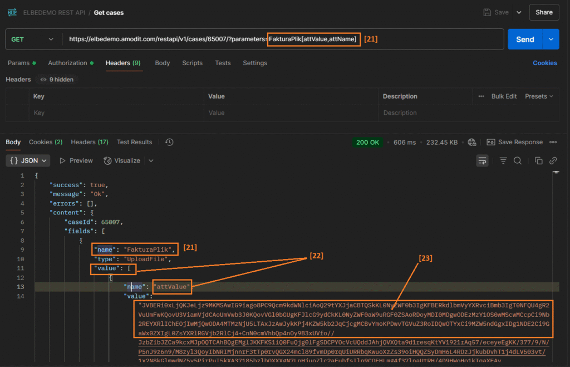Open the request Settings tab
This screenshot has height=367, width=570.
[x=255, y=63]
